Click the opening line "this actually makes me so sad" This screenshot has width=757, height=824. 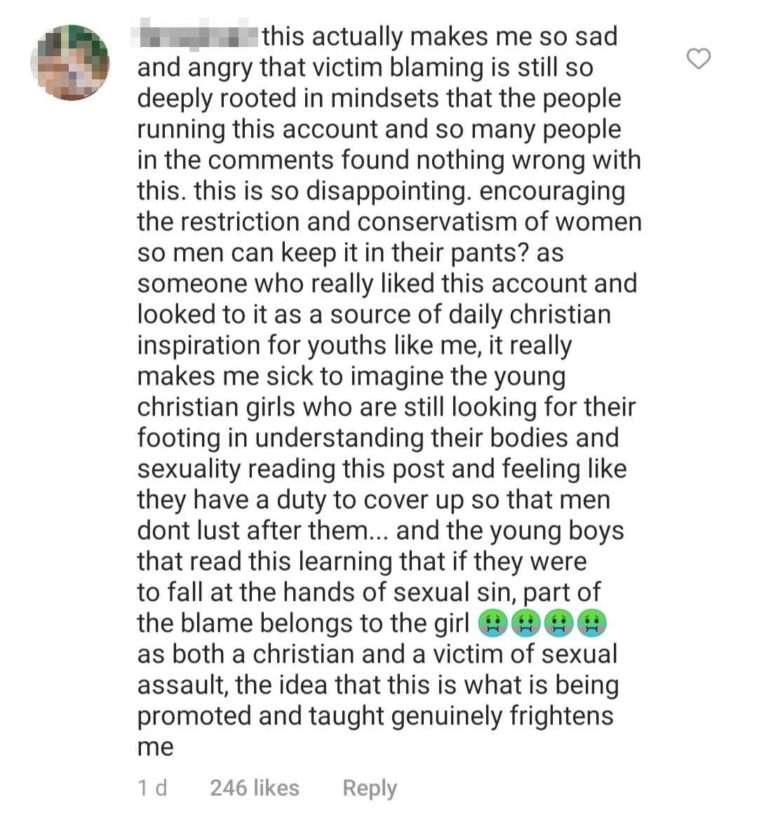coord(440,36)
